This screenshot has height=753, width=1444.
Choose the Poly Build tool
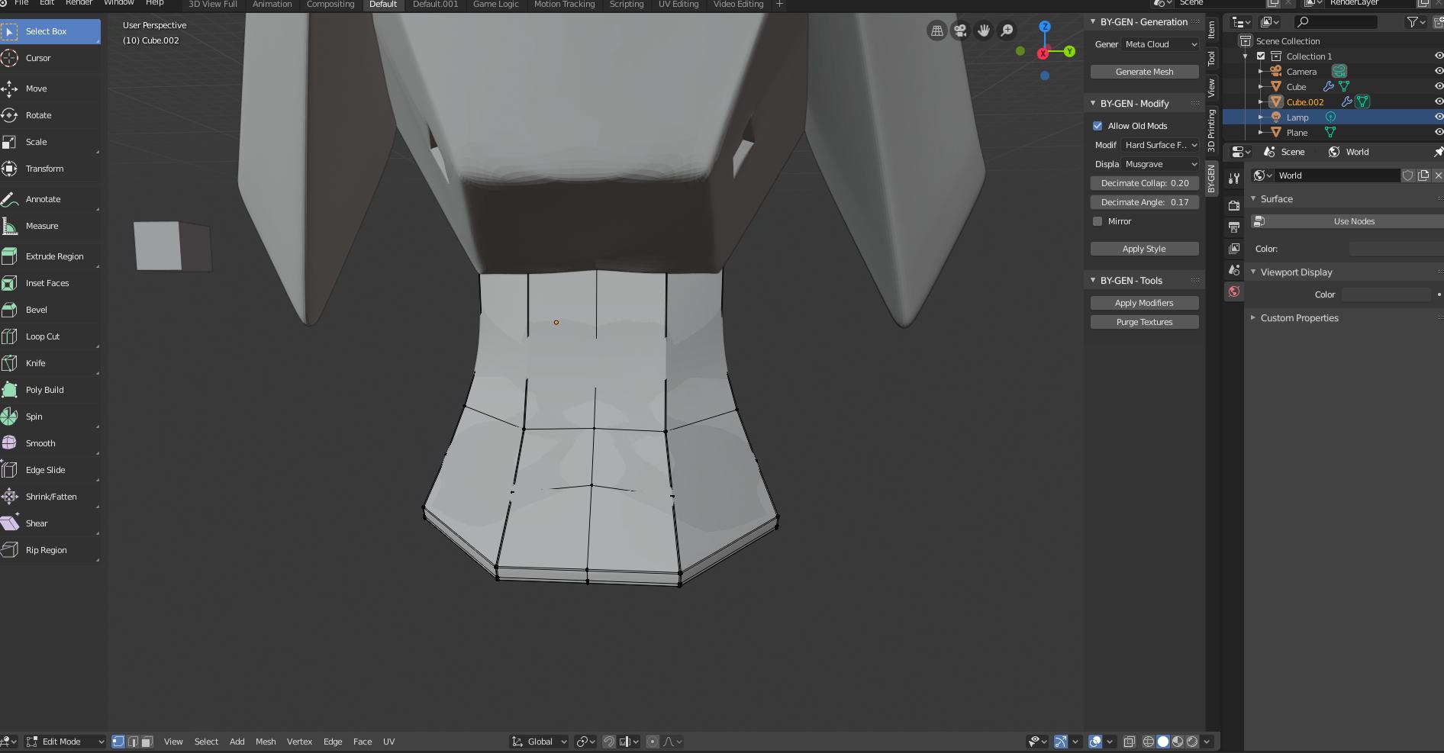pos(50,390)
